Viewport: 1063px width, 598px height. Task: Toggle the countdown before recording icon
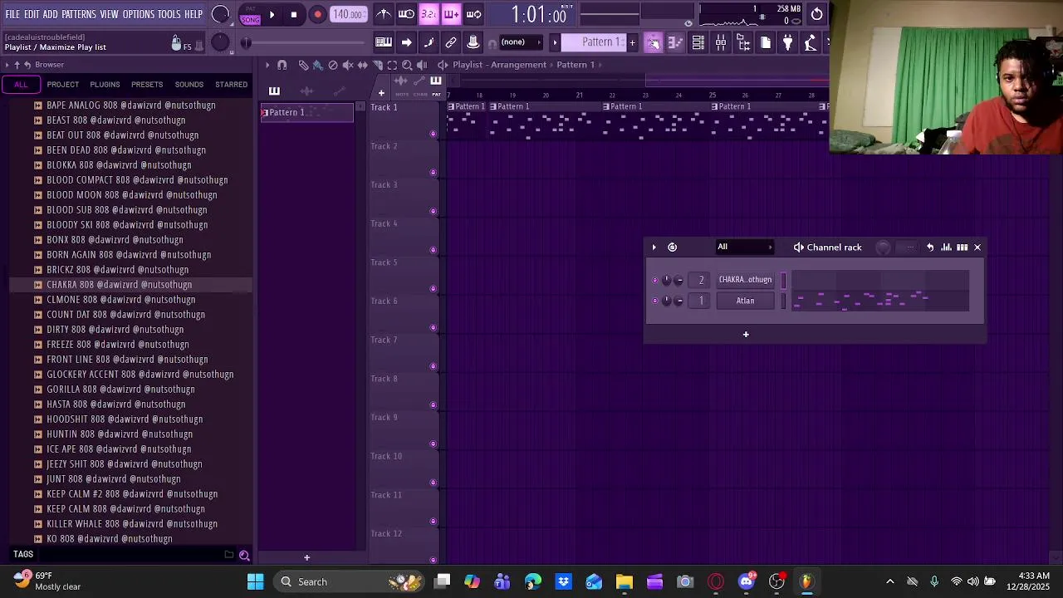(429, 14)
